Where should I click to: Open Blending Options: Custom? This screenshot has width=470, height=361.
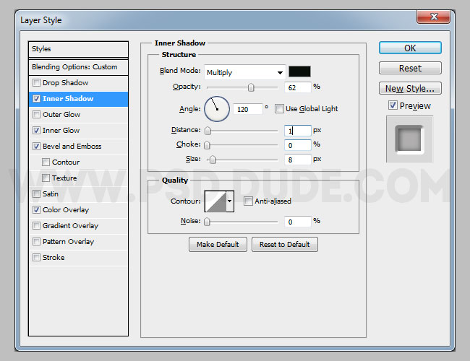coord(74,67)
